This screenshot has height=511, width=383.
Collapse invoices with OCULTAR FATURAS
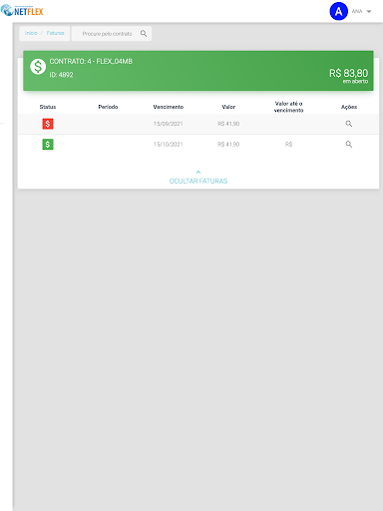click(x=198, y=181)
